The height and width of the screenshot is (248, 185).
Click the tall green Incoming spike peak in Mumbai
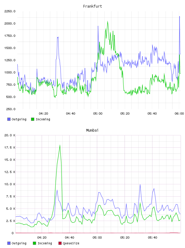point(60,145)
